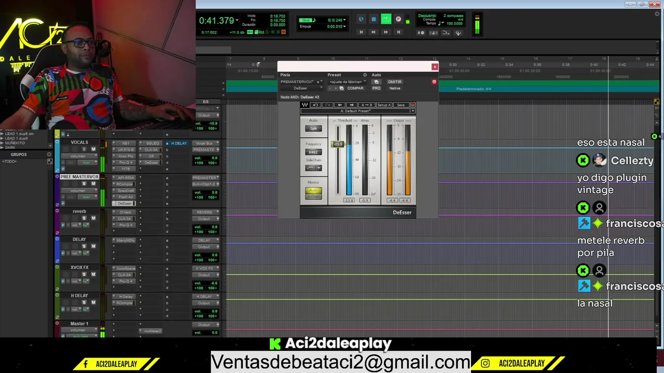The width and height of the screenshot is (664, 373).
Task: Load next preset with the right arrow
Action: (351, 105)
